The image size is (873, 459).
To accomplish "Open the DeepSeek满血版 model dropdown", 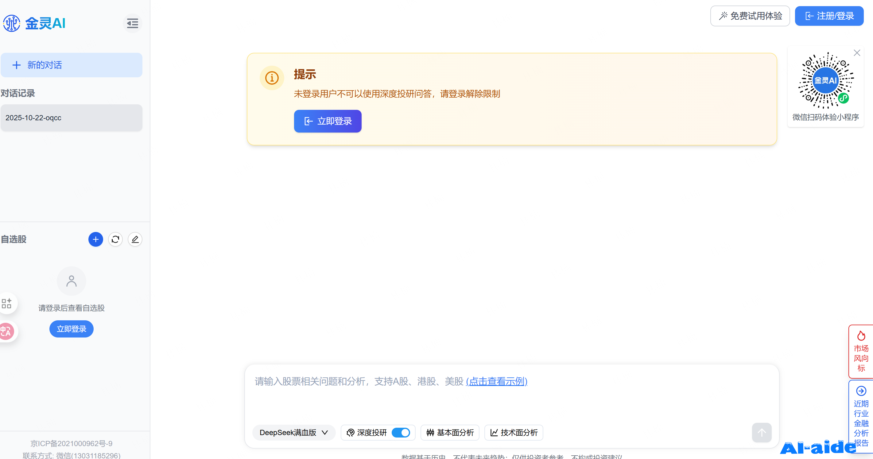I will (293, 433).
